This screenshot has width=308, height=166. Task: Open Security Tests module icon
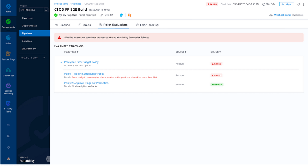point(8,107)
